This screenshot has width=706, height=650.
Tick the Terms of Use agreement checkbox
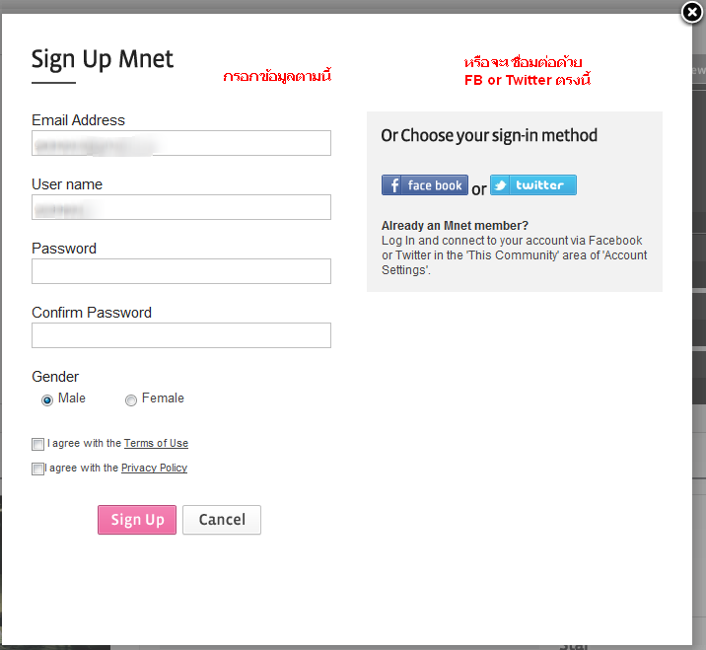pyautogui.click(x=38, y=445)
